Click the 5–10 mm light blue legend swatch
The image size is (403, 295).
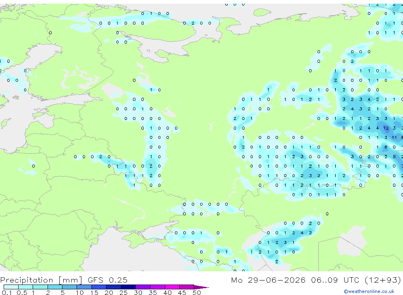69,287
